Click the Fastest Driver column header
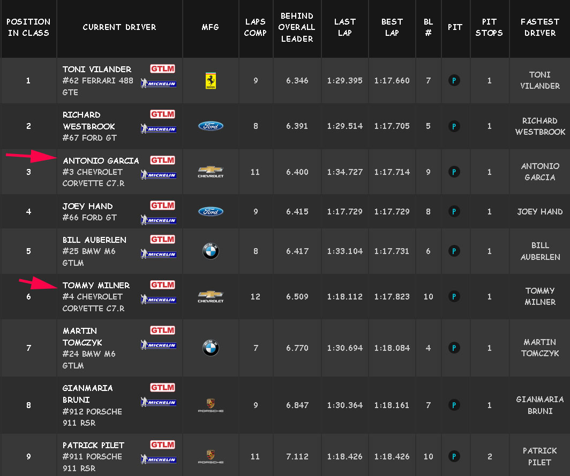The image size is (570, 476). [x=539, y=27]
